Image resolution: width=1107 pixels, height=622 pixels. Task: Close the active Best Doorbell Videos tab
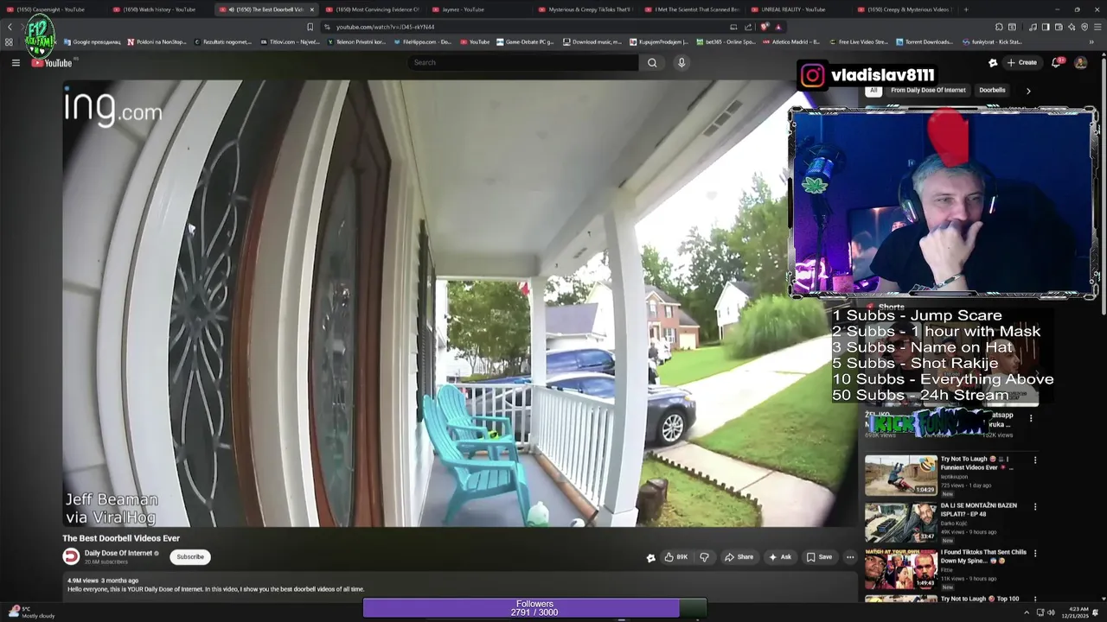click(312, 10)
